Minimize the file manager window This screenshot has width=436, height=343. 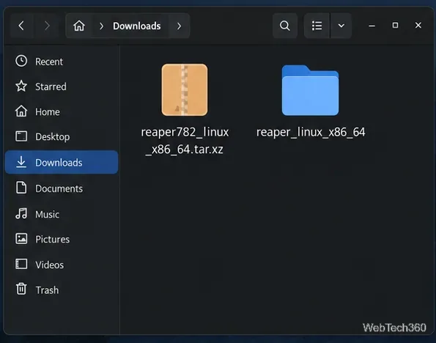[x=372, y=26]
